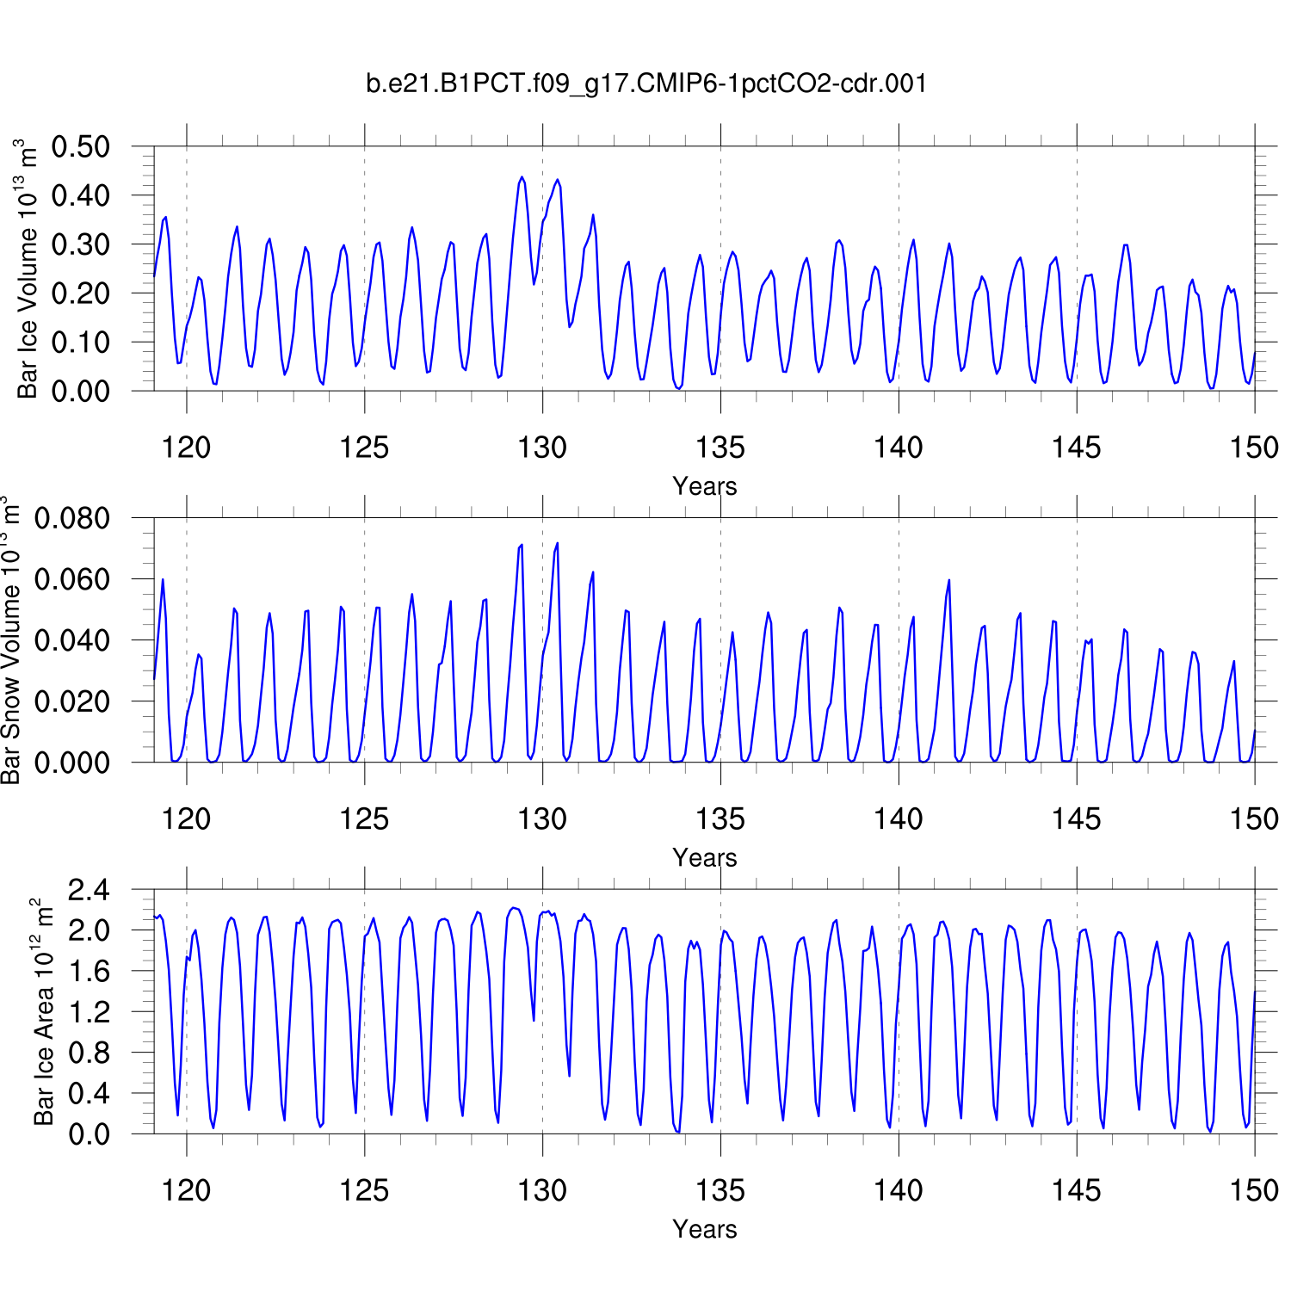Click the Bar Ice Volume y-axis label
This screenshot has width=1291, height=1291.
pyautogui.click(x=28, y=269)
